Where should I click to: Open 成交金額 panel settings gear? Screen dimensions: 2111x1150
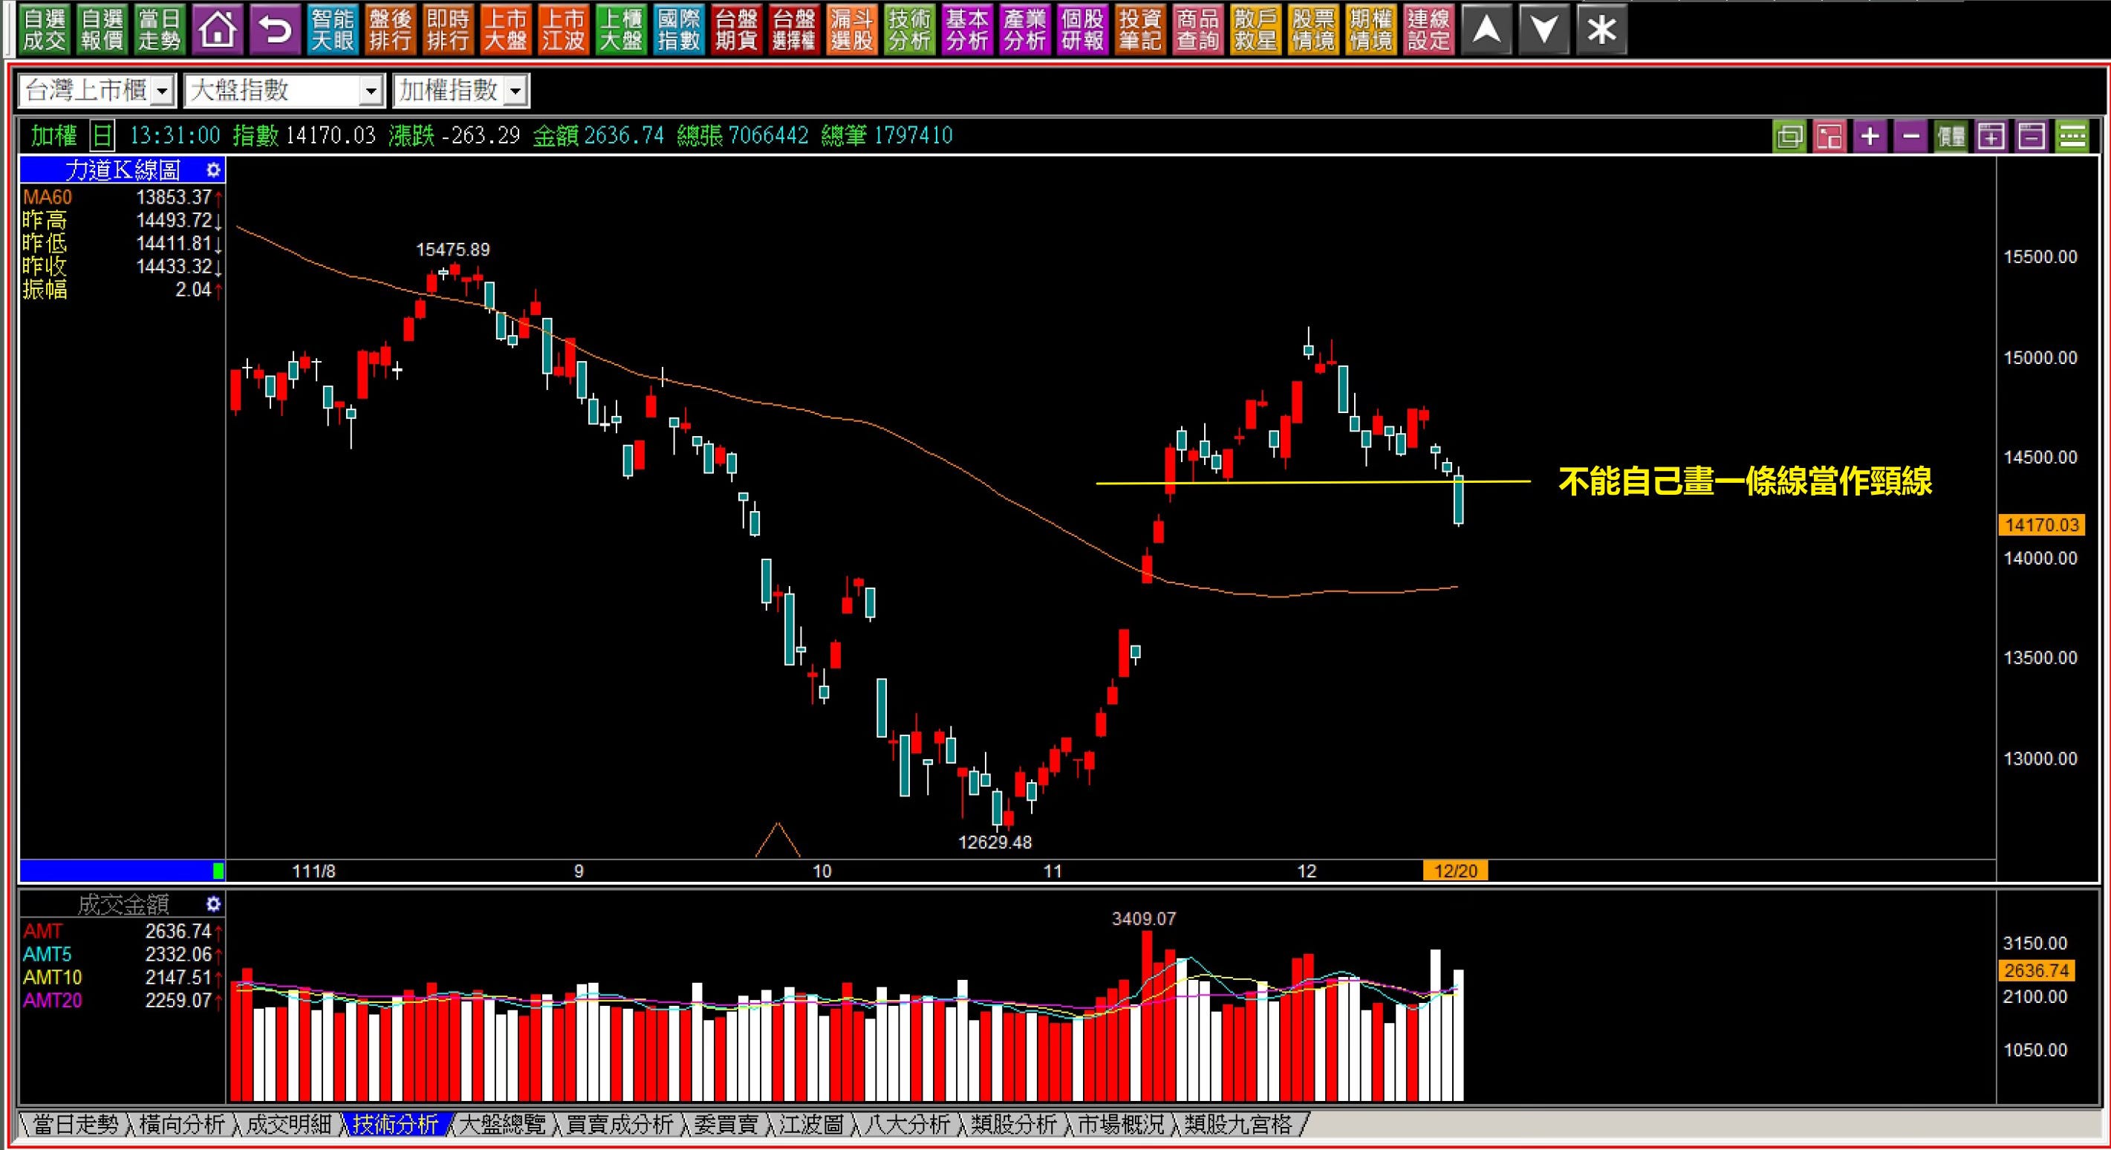(213, 904)
